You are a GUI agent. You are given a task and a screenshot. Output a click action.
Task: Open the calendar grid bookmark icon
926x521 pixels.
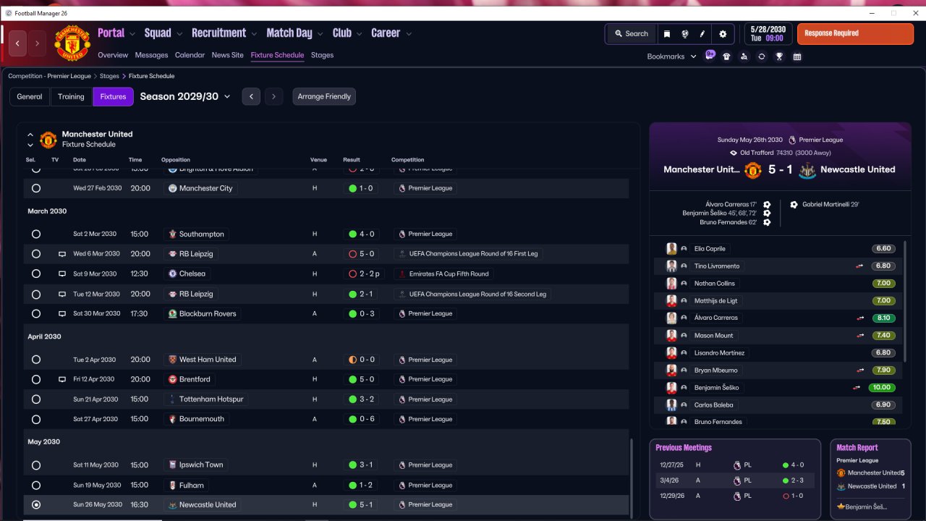(797, 56)
